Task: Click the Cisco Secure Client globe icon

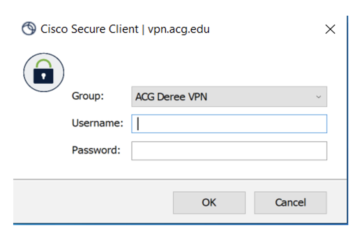Action: [29, 28]
